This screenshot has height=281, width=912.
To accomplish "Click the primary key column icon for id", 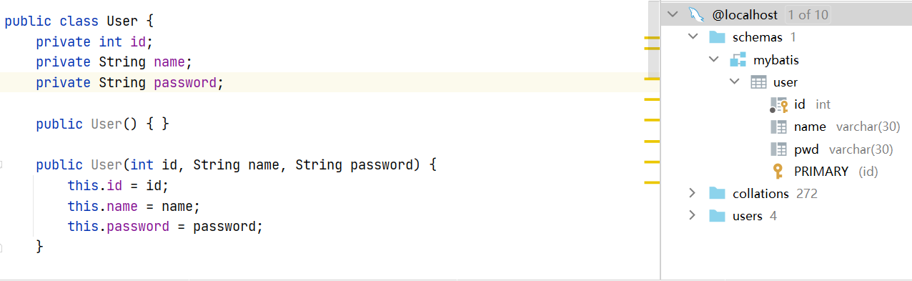I will 779,105.
